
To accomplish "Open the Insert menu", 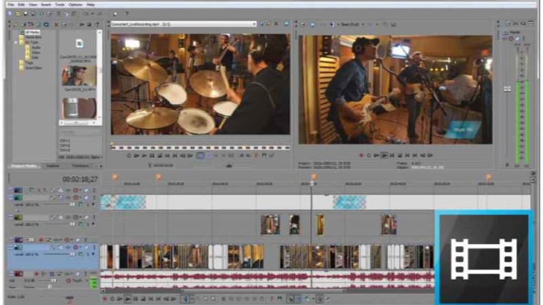I will (x=46, y=5).
